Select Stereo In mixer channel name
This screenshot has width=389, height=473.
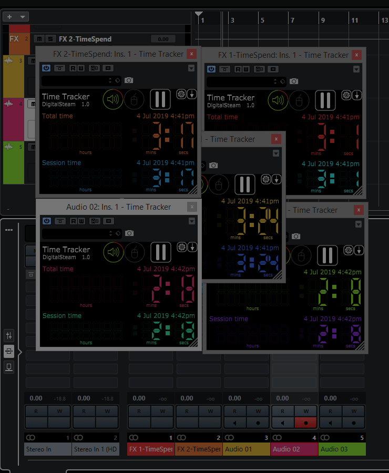[x=48, y=449]
